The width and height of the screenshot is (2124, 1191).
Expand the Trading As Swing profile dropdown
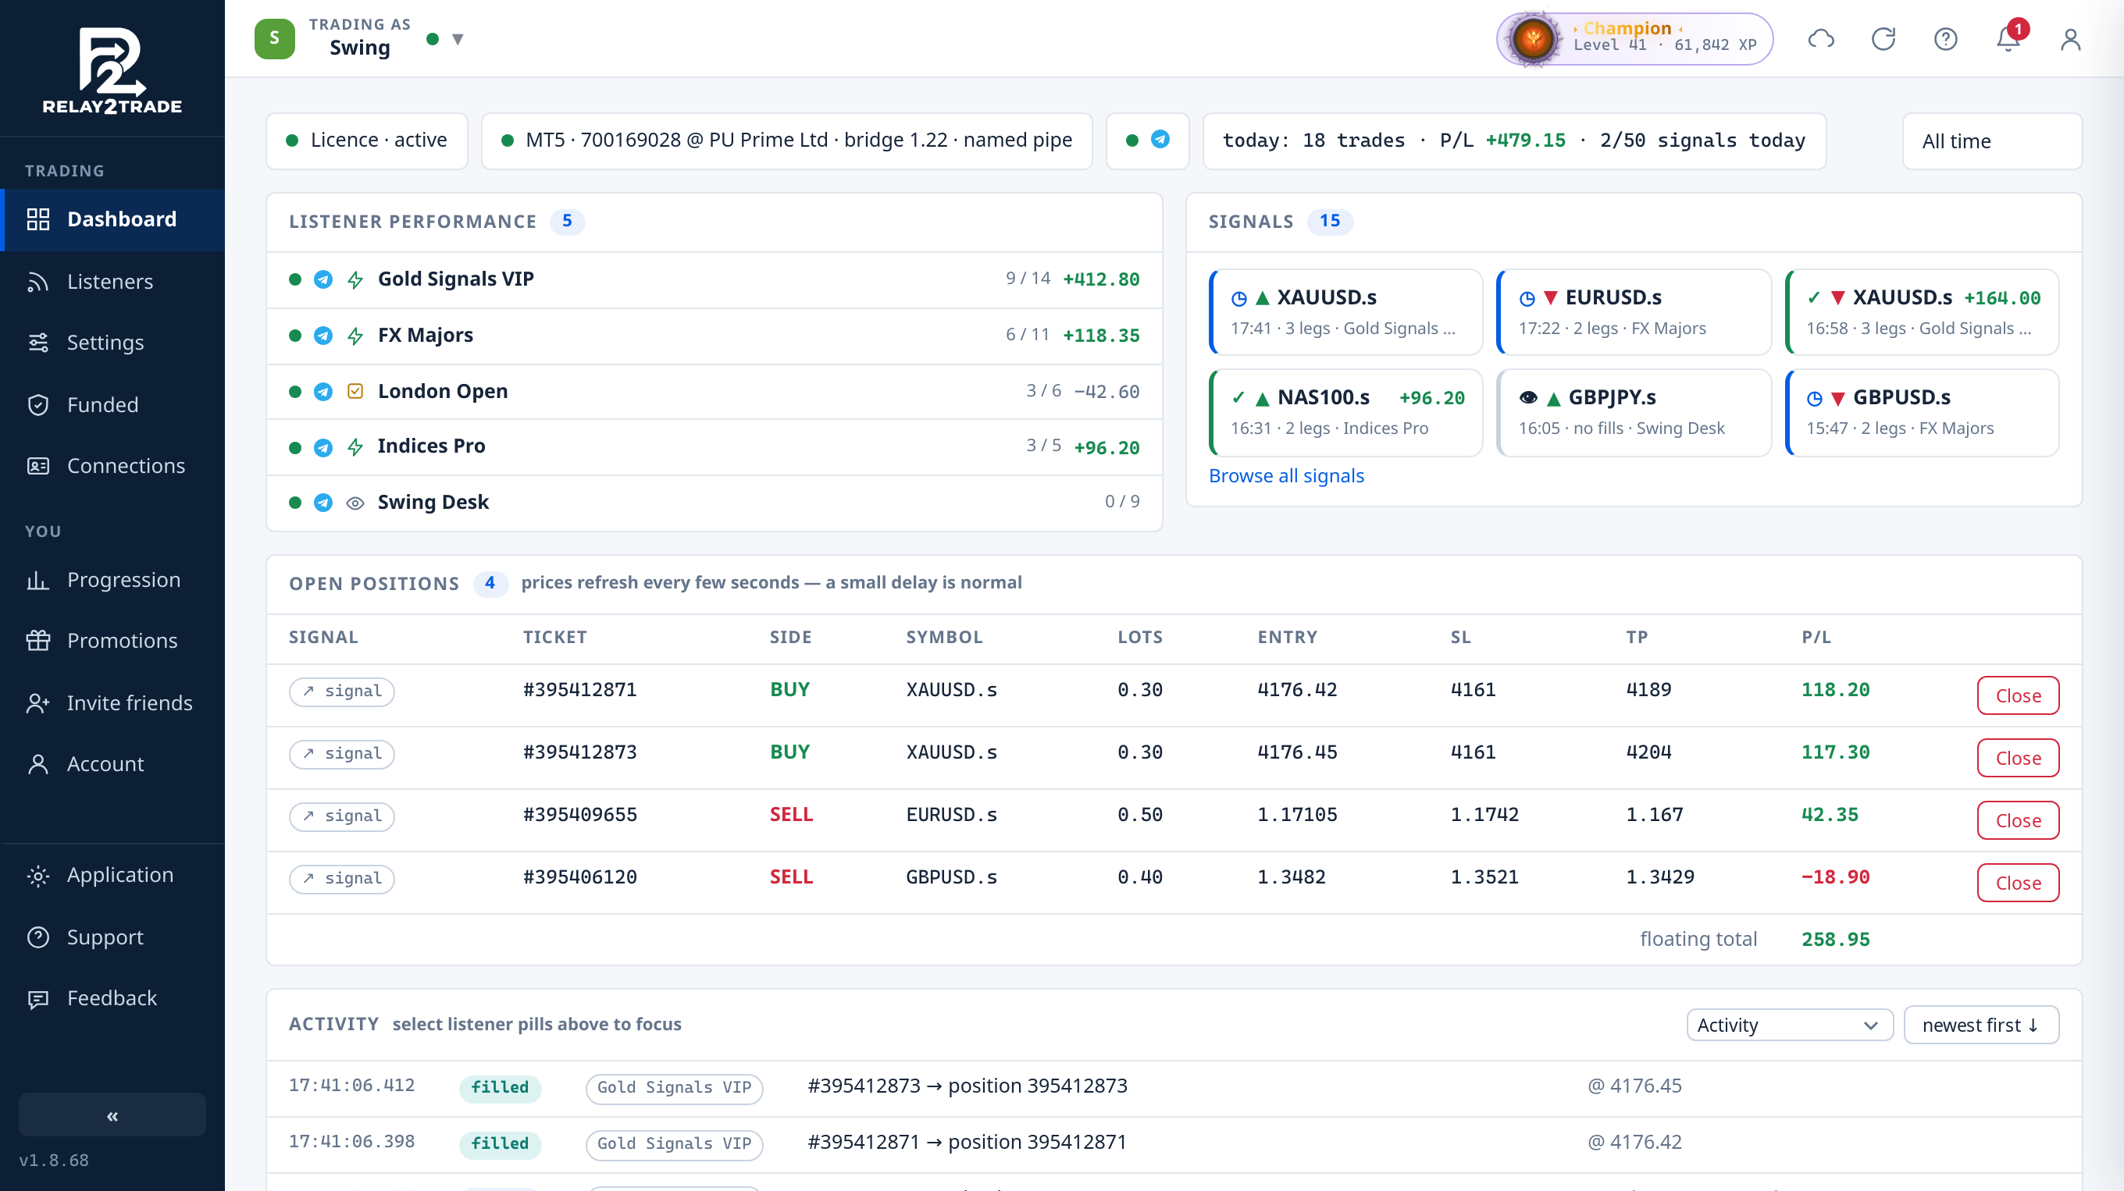tap(458, 39)
